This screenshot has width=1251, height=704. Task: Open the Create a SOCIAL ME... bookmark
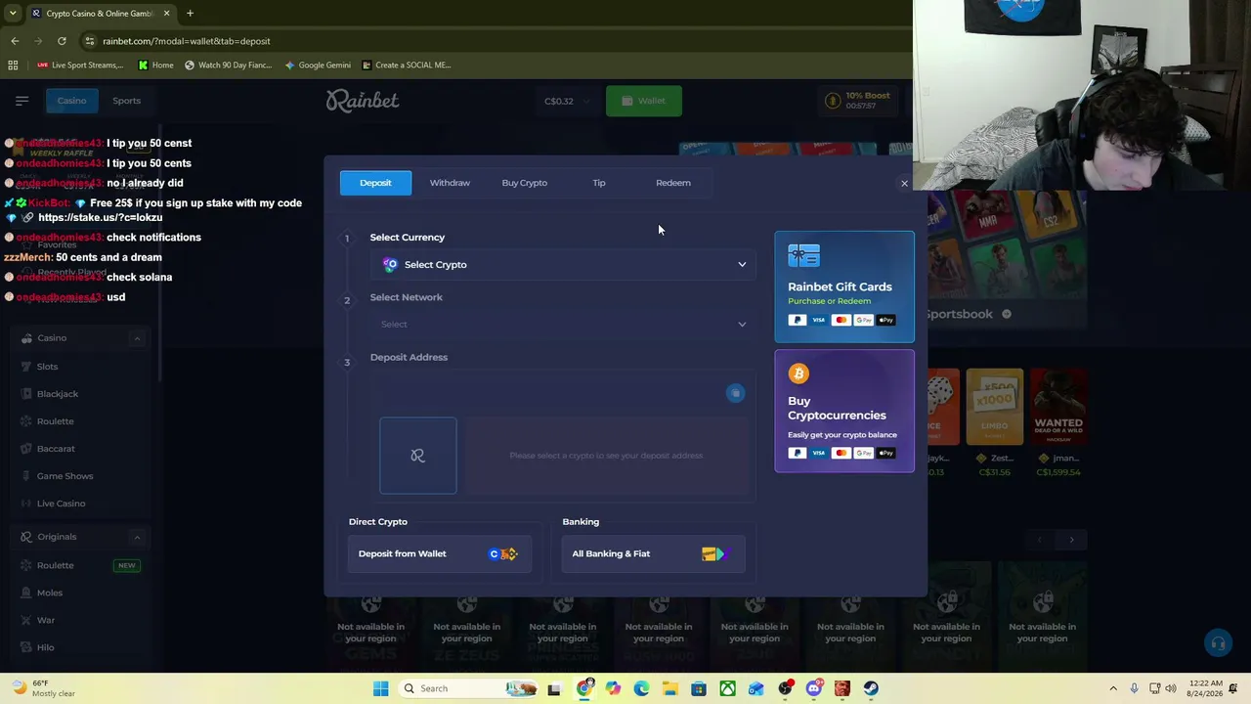pyautogui.click(x=406, y=66)
